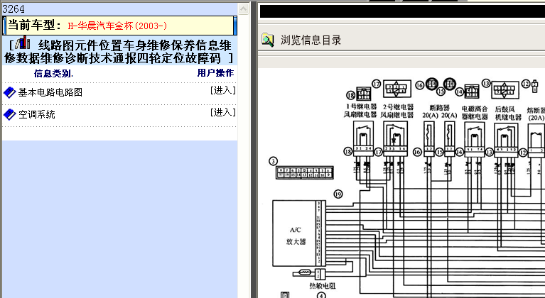545x298 pixels.
Task: Click the 热敏电阻 label in the diagram
Action: tap(323, 286)
